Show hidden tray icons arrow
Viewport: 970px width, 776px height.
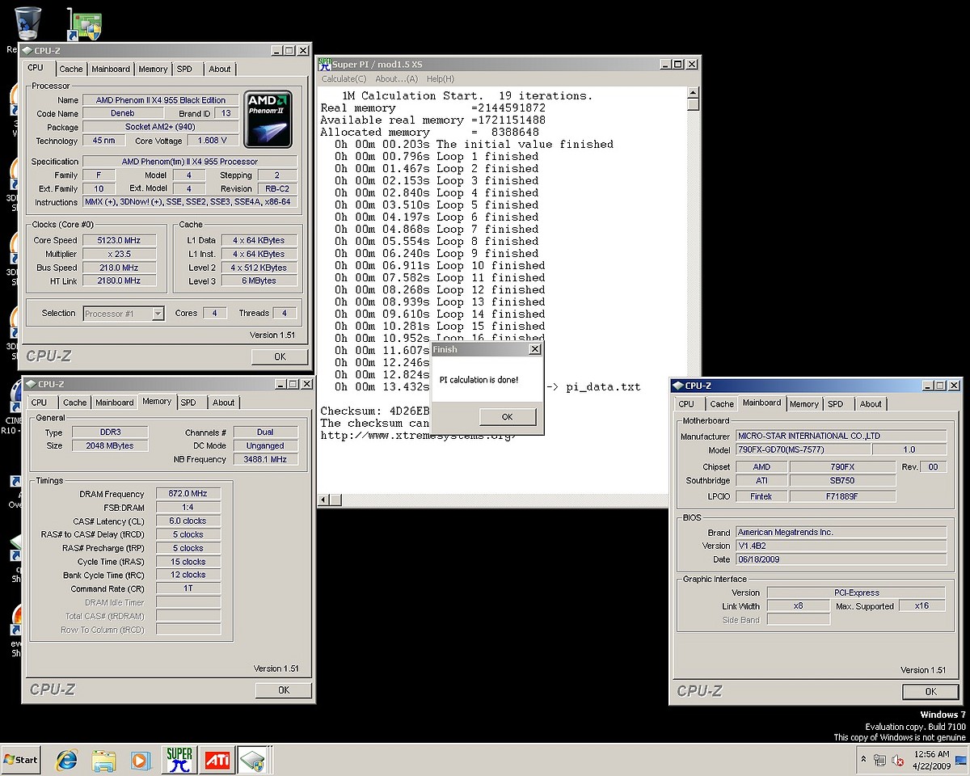click(x=863, y=760)
